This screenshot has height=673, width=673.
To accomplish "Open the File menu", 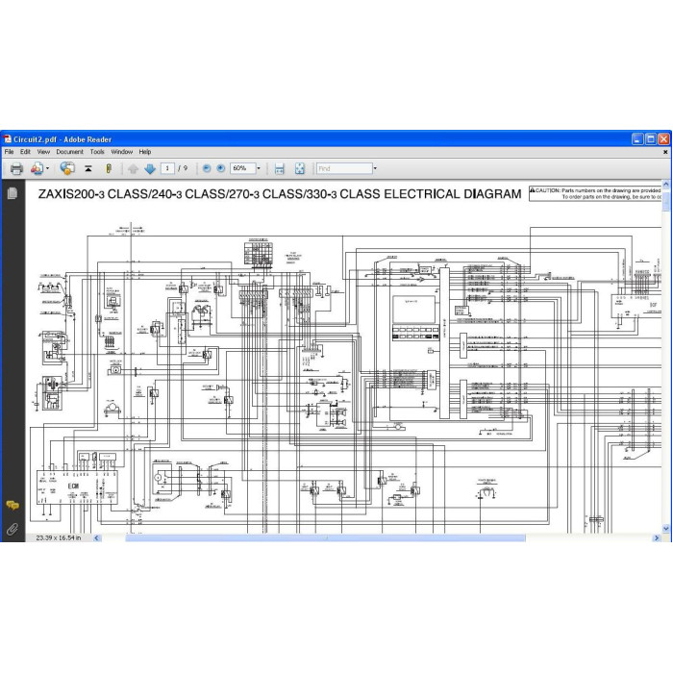I will (x=9, y=152).
